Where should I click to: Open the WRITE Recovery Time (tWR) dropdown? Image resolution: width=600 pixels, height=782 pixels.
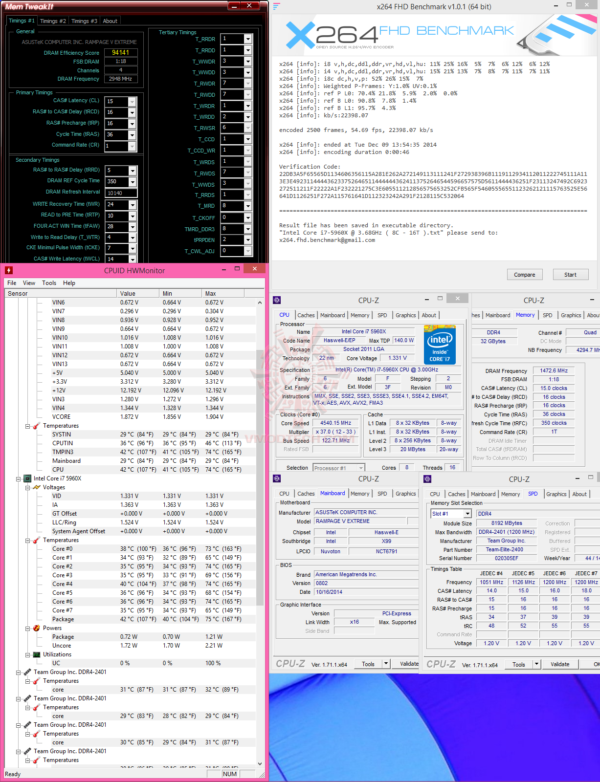pyautogui.click(x=132, y=204)
